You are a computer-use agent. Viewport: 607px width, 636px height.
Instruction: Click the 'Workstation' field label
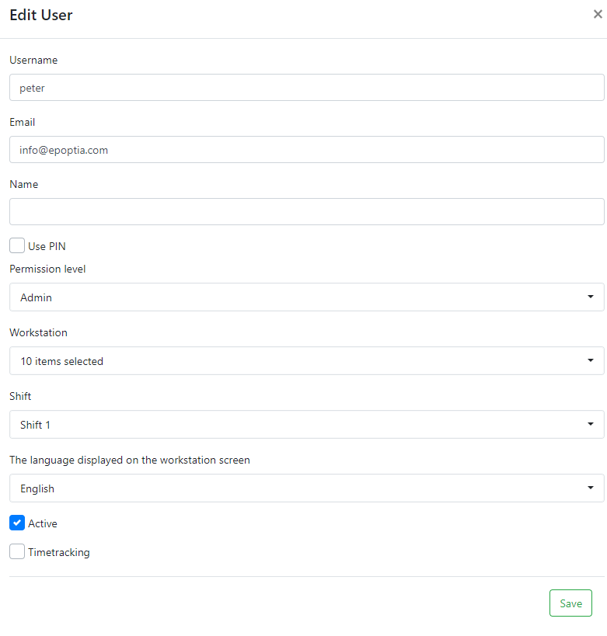[39, 332]
